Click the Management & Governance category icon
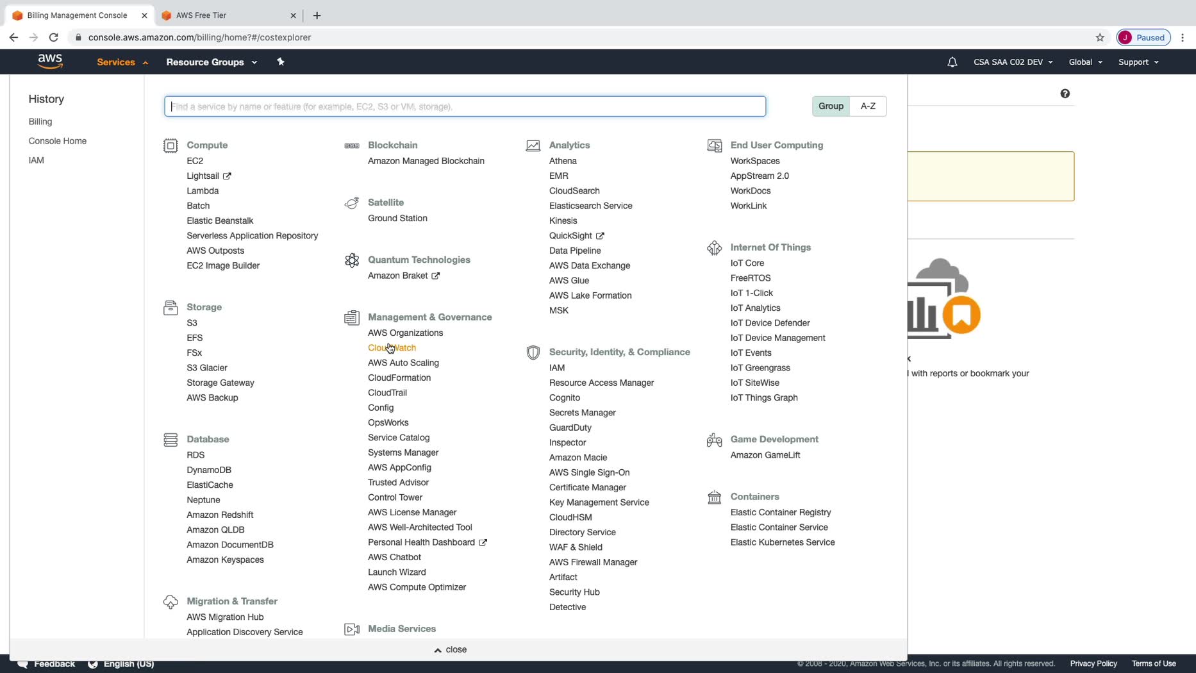This screenshot has height=673, width=1196. click(x=352, y=317)
